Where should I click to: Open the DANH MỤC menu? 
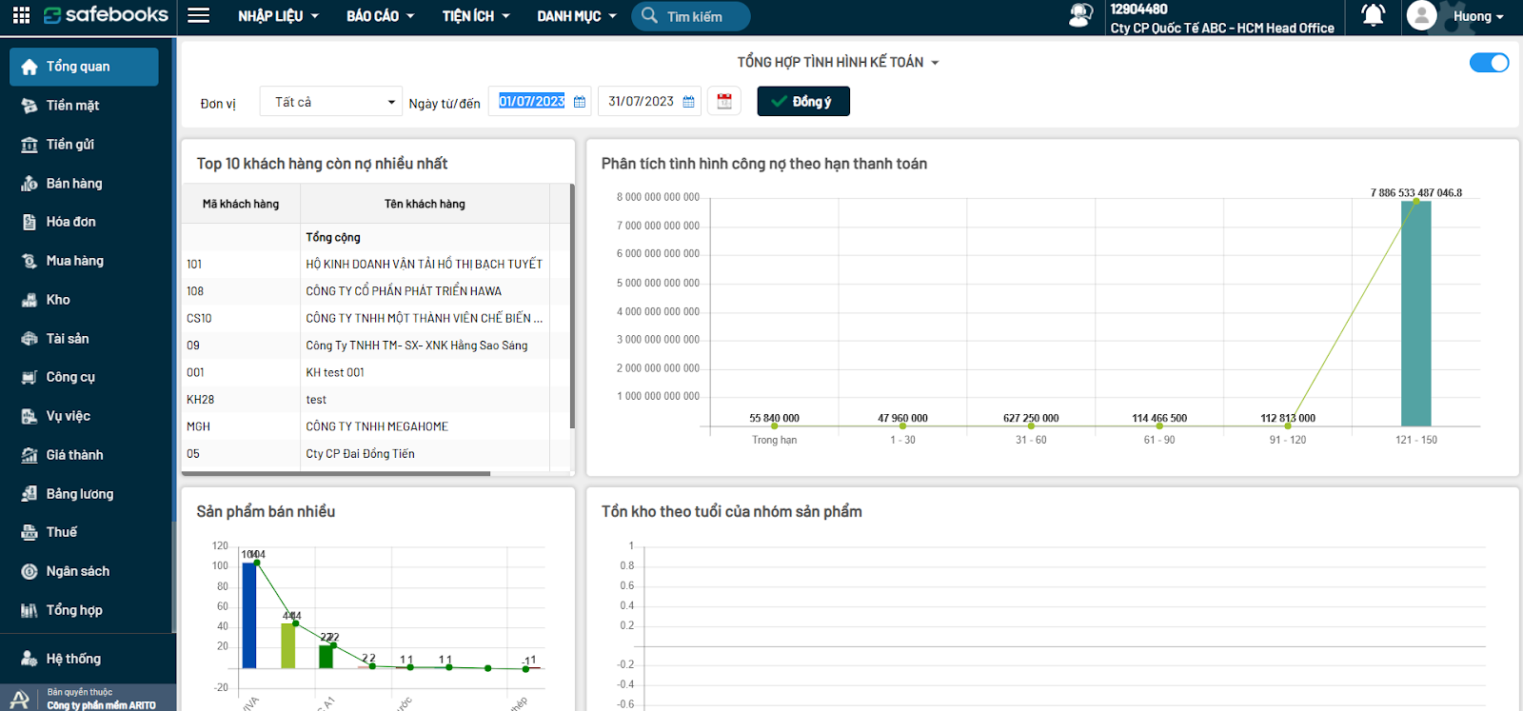click(577, 16)
